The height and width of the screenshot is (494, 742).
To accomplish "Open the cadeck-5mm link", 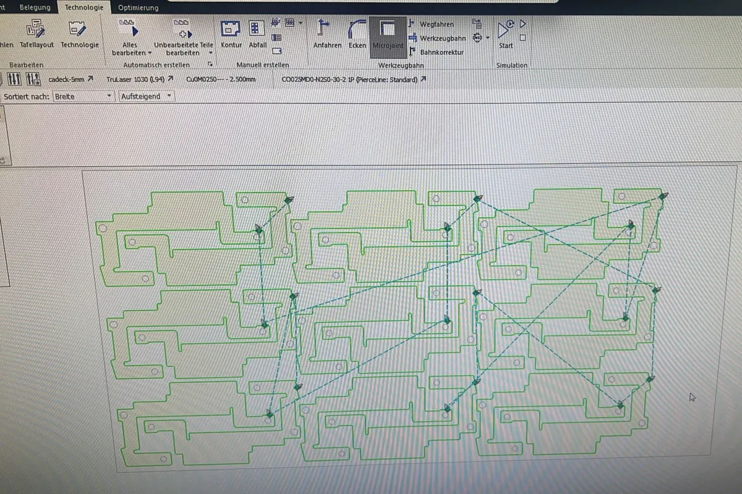I will tap(70, 80).
